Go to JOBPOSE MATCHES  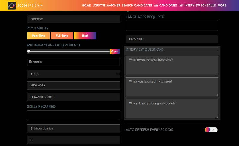(106, 5)
